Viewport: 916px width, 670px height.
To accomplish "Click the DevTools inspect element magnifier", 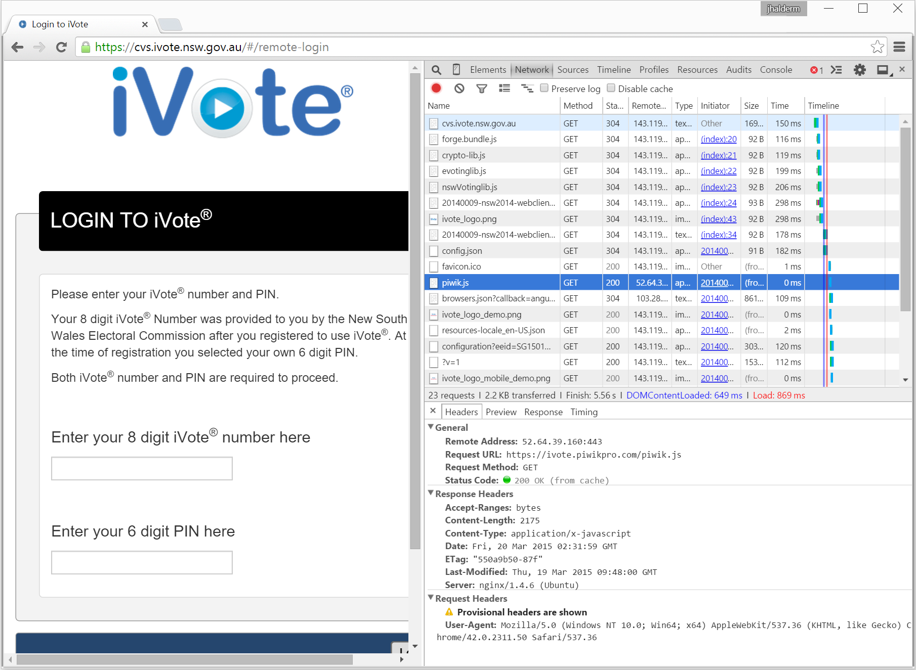I will (x=436, y=70).
